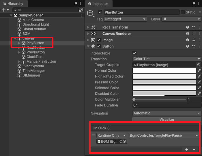Click the Fade Duration input field
This screenshot has width=202, height=156.
click(x=167, y=105)
